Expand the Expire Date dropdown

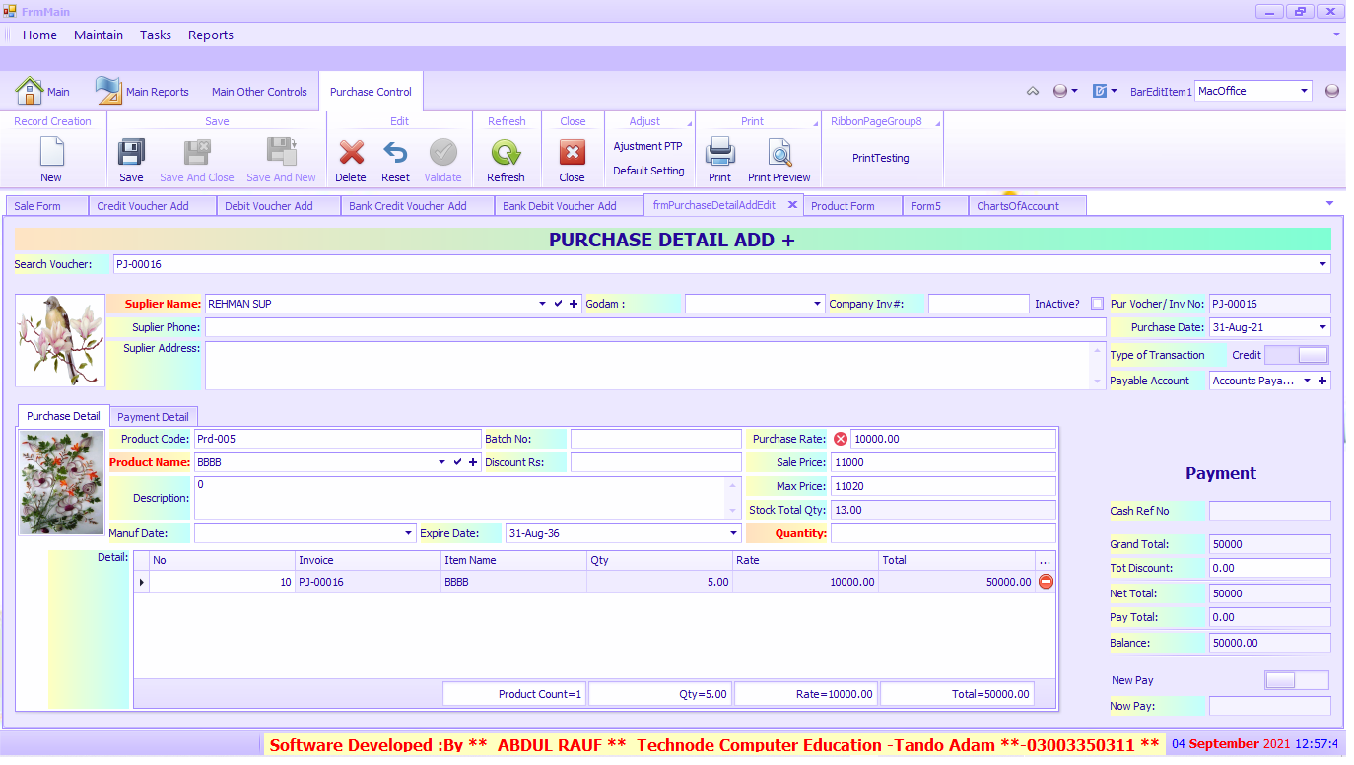point(733,533)
